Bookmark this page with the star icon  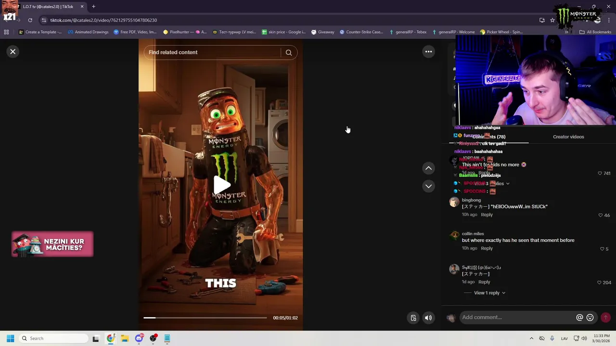(552, 20)
